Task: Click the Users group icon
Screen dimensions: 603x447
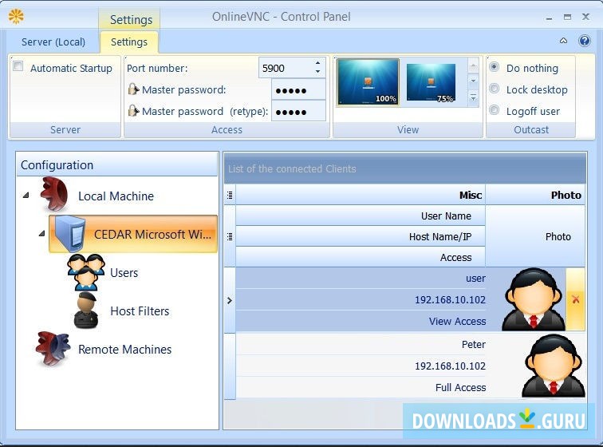Action: [x=85, y=272]
